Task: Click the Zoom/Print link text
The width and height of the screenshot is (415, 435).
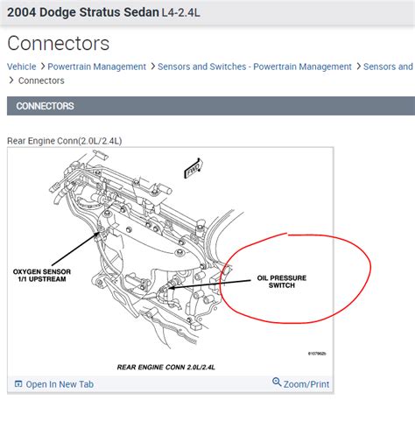Action: point(306,384)
